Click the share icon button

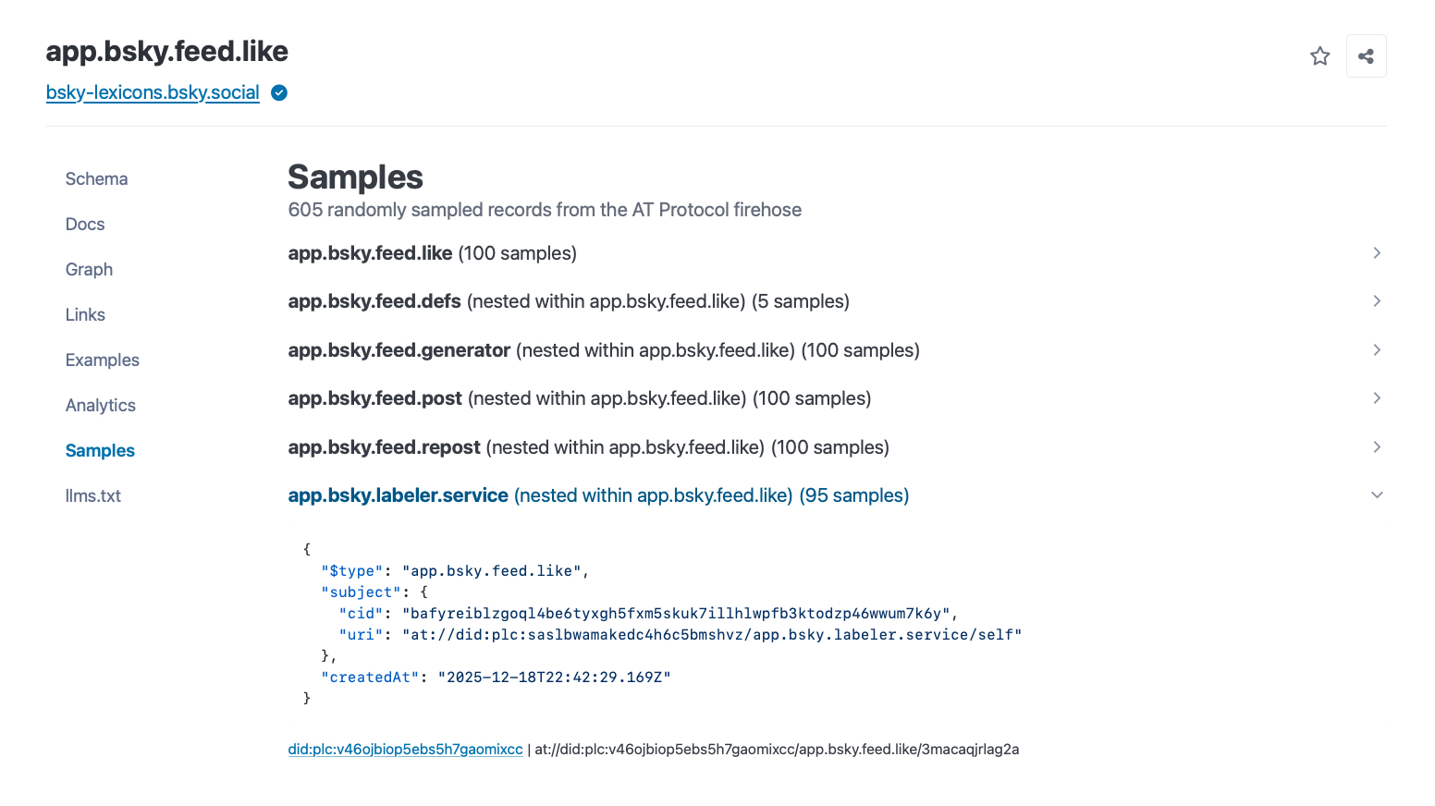pyautogui.click(x=1366, y=56)
